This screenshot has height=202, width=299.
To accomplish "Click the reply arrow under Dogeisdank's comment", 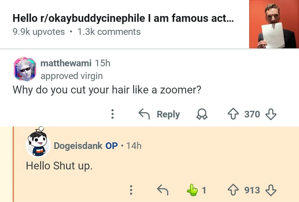I will pos(162,190).
